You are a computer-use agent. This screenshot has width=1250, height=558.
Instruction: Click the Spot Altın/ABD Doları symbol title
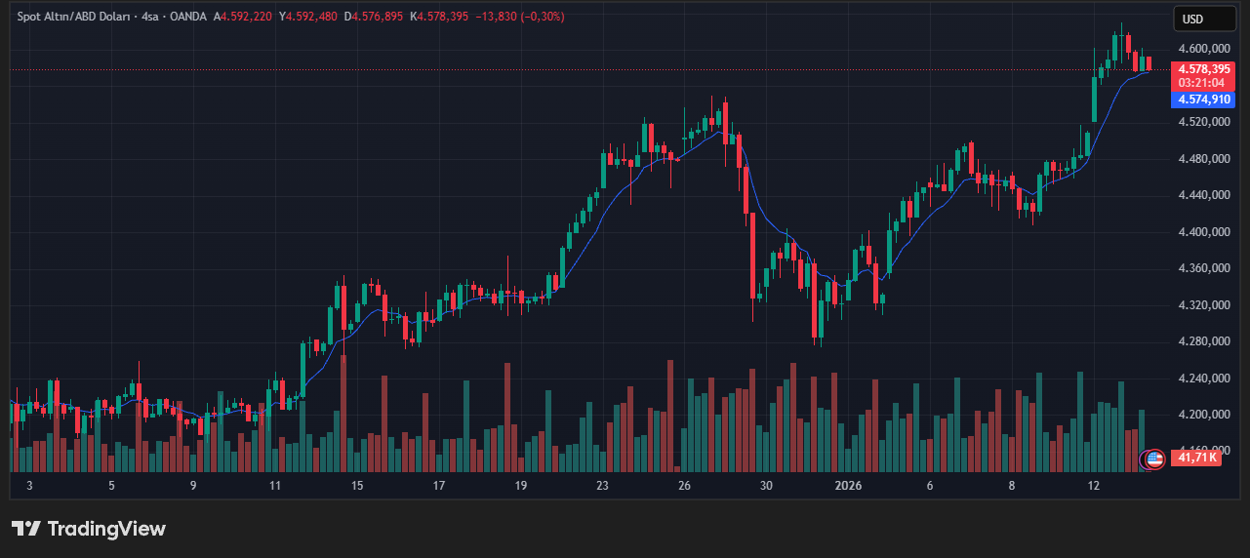(86, 17)
